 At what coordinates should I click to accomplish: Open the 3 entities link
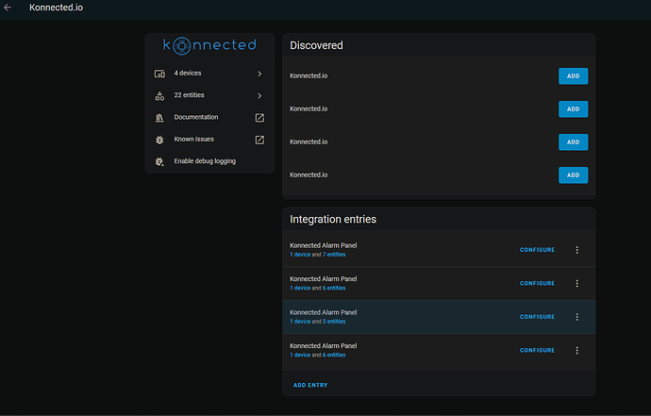pyautogui.click(x=334, y=322)
